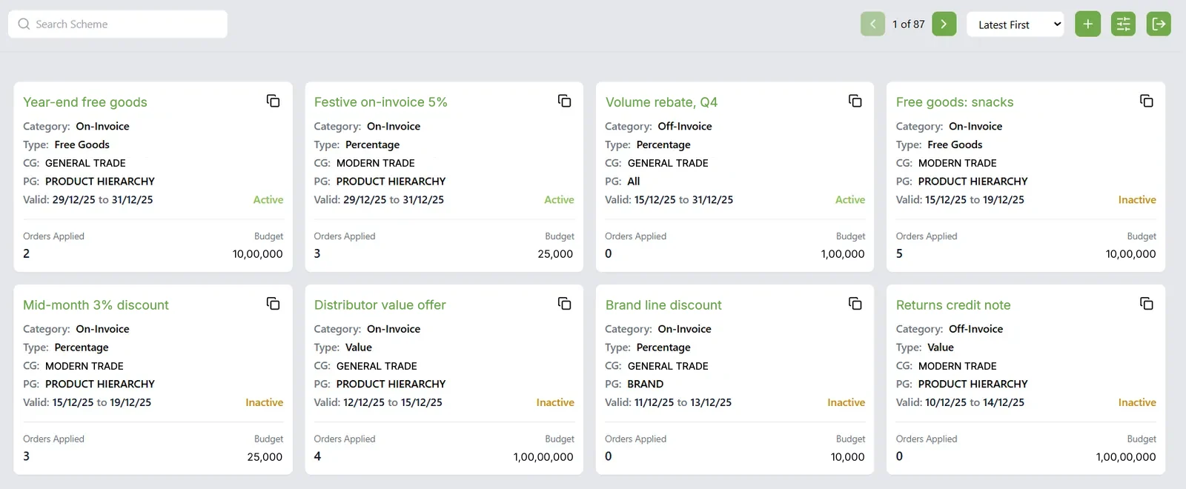The height and width of the screenshot is (489, 1186).
Task: Click 'PG: All' on Volume rebate, Q4
Action: coord(623,182)
